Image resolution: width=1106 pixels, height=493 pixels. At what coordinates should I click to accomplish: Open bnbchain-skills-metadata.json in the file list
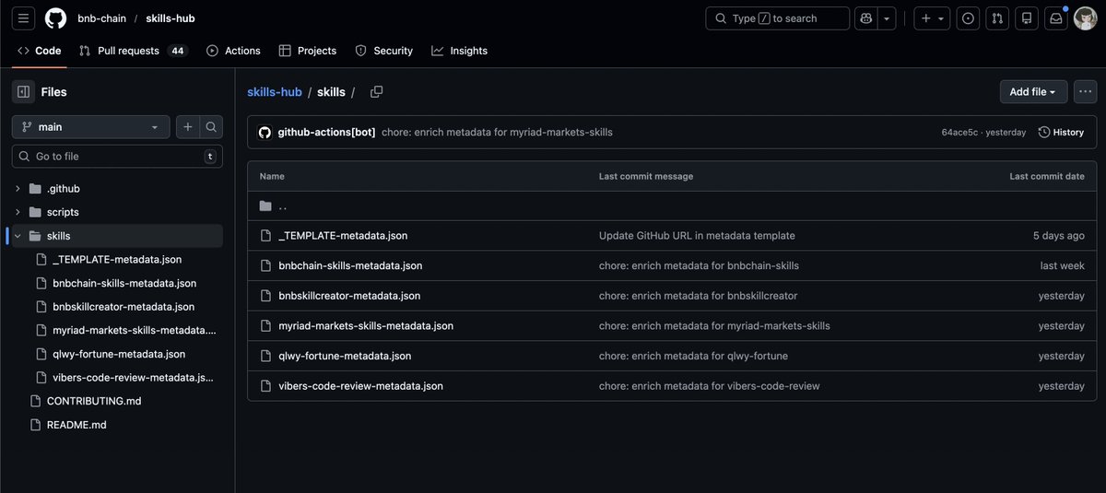[x=350, y=265]
